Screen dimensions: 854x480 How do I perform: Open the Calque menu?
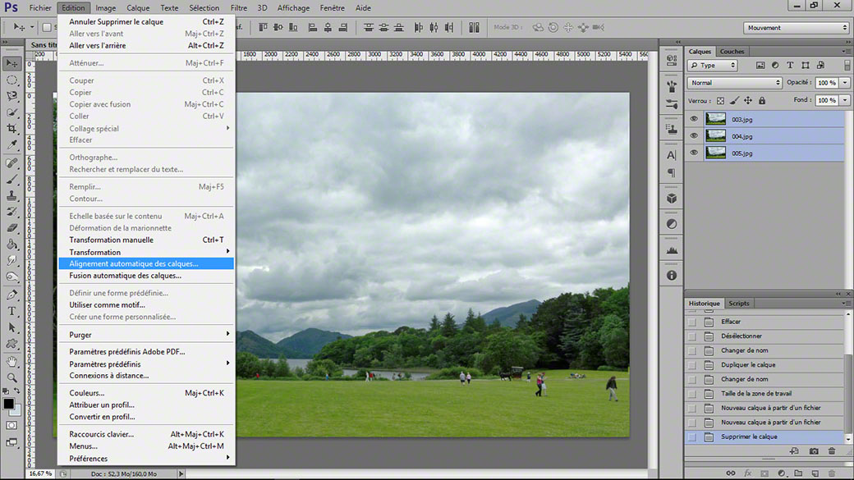click(x=138, y=7)
